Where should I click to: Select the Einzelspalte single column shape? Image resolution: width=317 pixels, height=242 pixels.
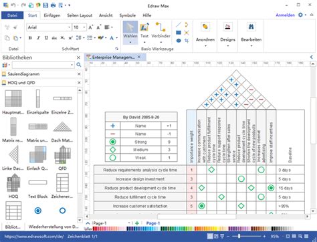(x=38, y=99)
